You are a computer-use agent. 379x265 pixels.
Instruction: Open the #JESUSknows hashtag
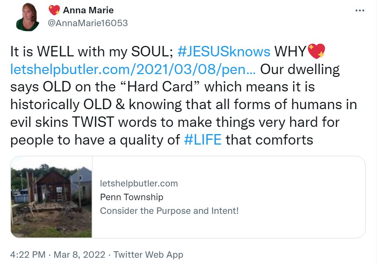[x=224, y=52]
